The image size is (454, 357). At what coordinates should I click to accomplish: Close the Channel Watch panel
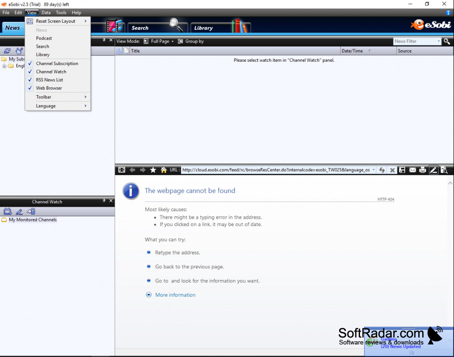(111, 201)
